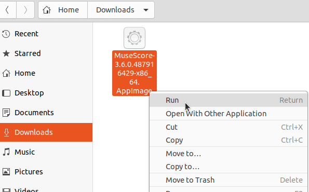The image size is (309, 192).
Task: Open Pictures in the sidebar
Action: tap(46, 172)
